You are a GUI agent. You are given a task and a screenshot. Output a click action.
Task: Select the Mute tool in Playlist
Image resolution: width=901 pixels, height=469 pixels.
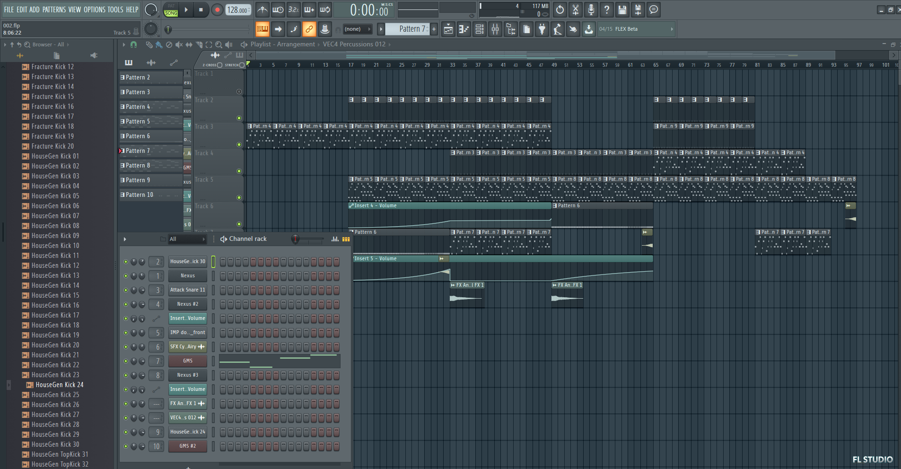pyautogui.click(x=179, y=44)
